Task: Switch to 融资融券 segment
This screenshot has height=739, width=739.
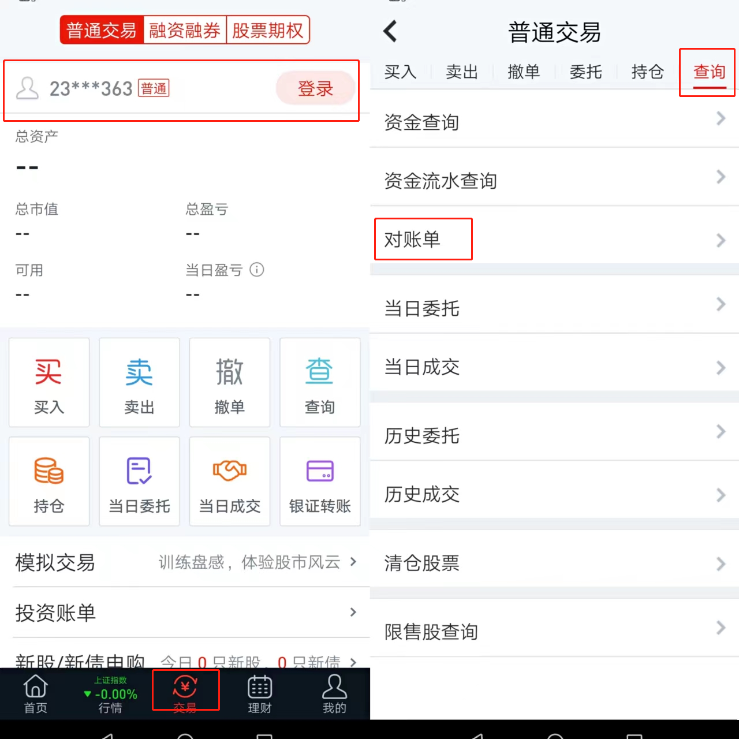Action: tap(185, 30)
